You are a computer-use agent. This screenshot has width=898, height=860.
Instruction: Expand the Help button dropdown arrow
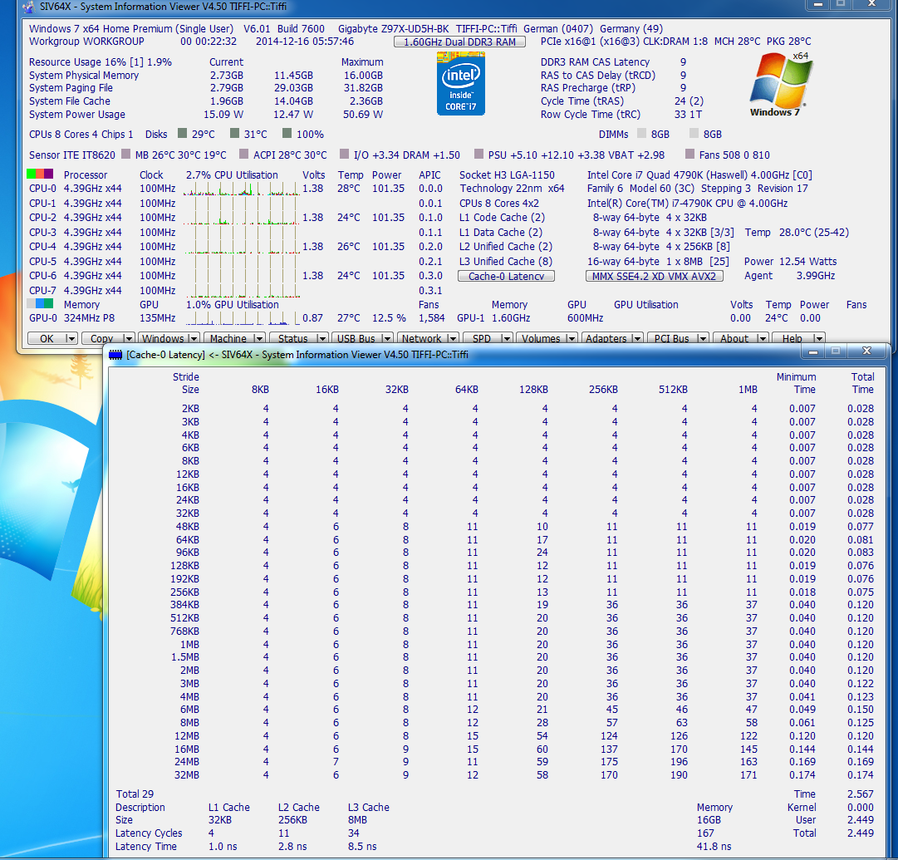point(818,339)
